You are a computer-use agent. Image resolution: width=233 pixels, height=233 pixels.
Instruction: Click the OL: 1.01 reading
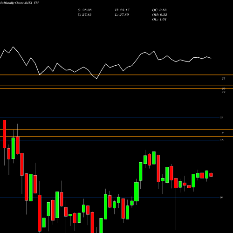point(159,20)
